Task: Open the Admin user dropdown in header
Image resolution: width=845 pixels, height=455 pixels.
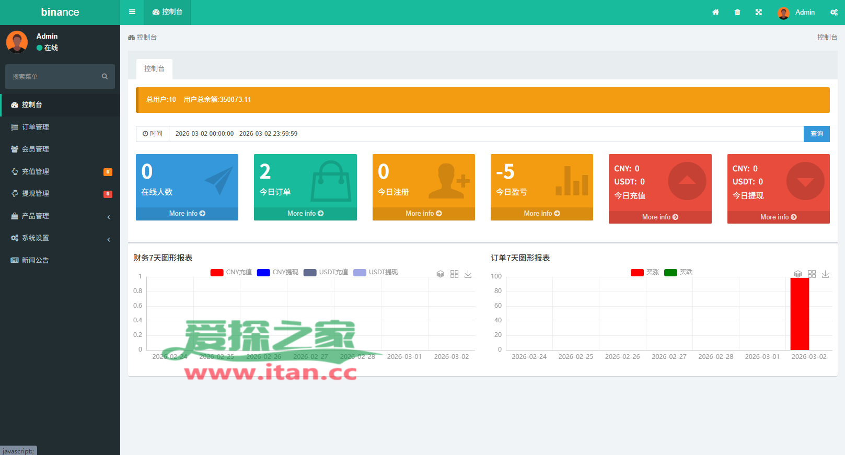Action: (x=796, y=13)
